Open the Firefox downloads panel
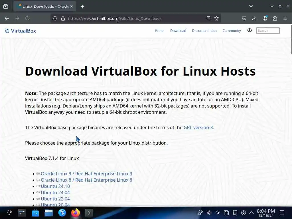This screenshot has width=292, height=219. coord(254,18)
